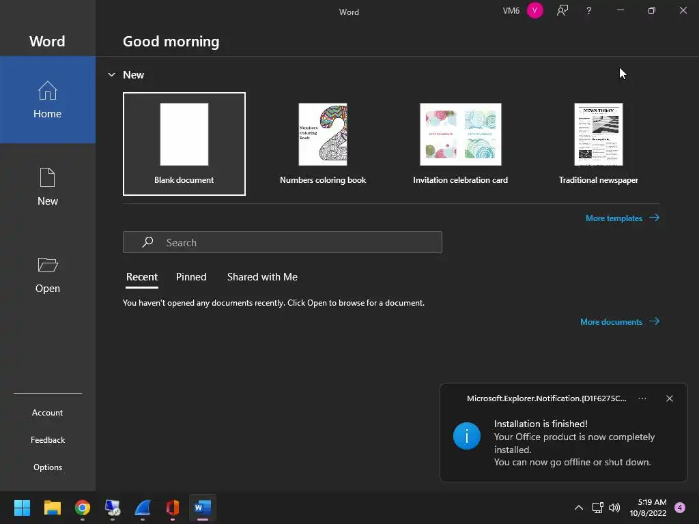Minimize the Word window
699x524 pixels.
click(620, 10)
